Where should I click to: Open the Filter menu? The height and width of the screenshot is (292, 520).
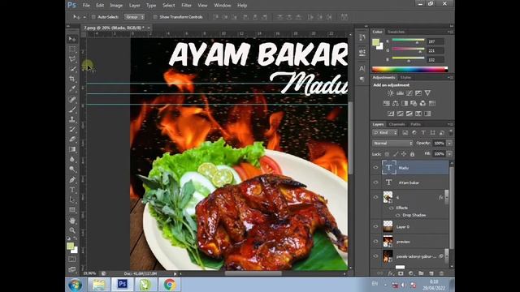coord(186,6)
